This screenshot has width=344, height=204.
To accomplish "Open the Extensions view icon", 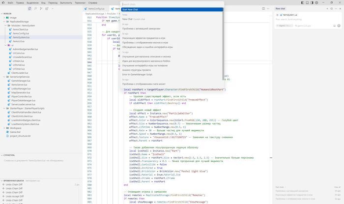I will click(47, 8).
